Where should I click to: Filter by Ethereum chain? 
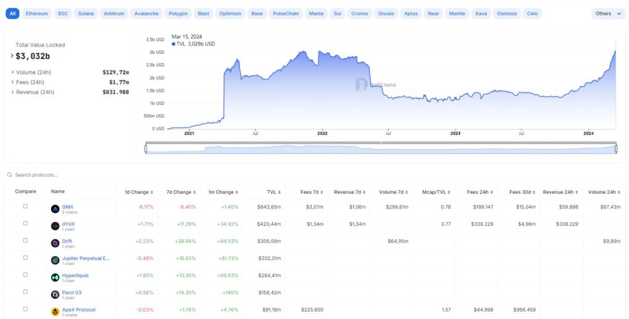point(36,13)
